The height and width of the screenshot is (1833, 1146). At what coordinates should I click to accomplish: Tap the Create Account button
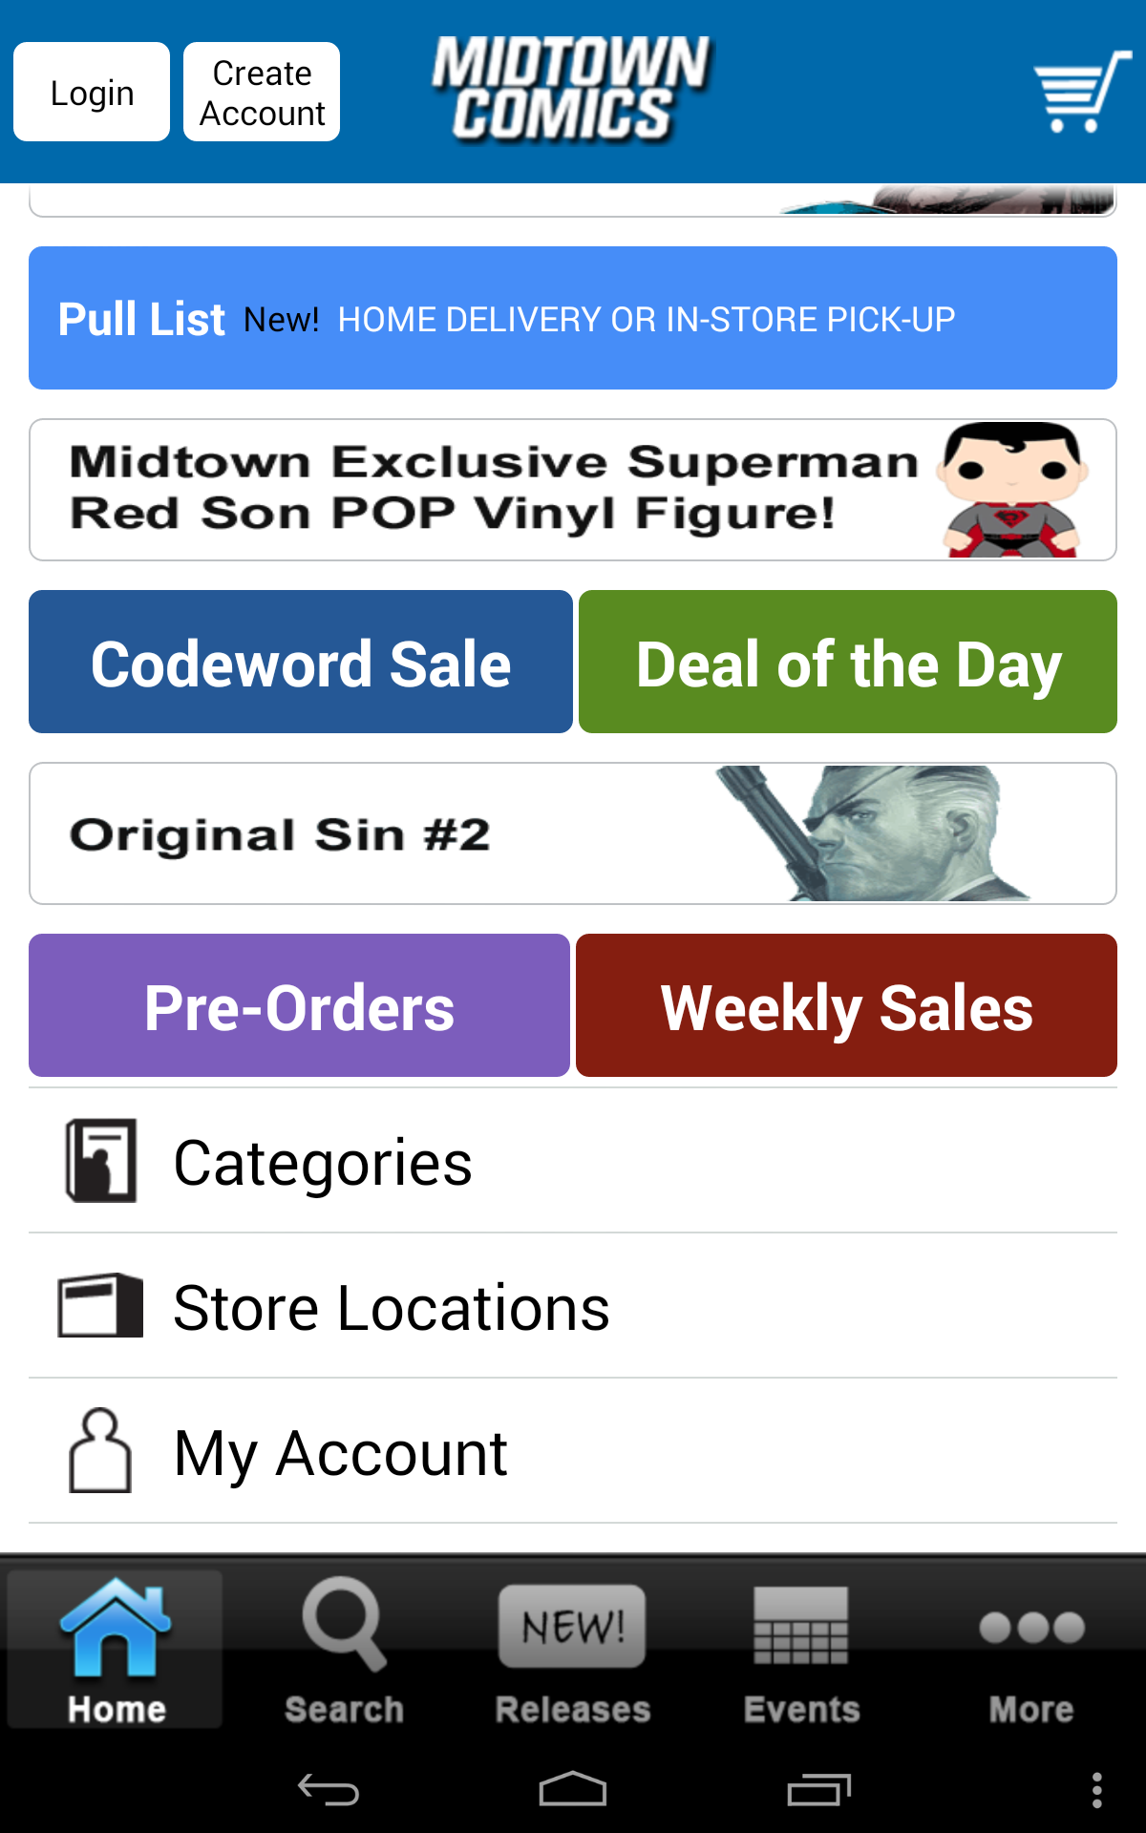(x=262, y=93)
